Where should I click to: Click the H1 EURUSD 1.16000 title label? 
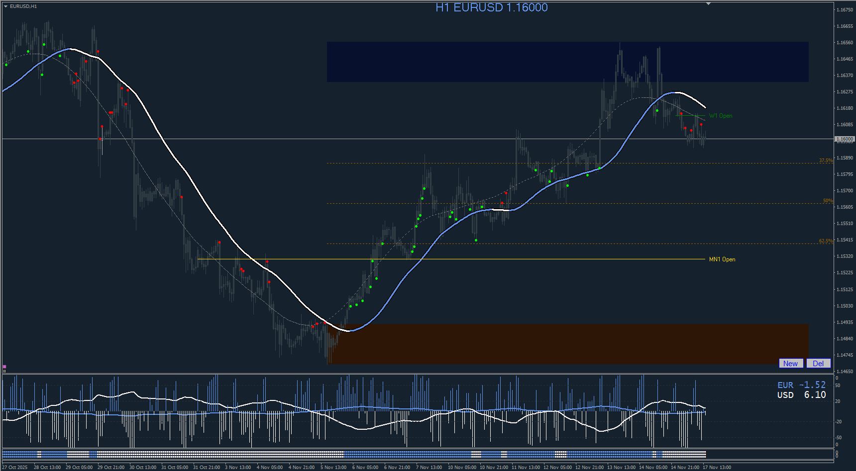(492, 7)
